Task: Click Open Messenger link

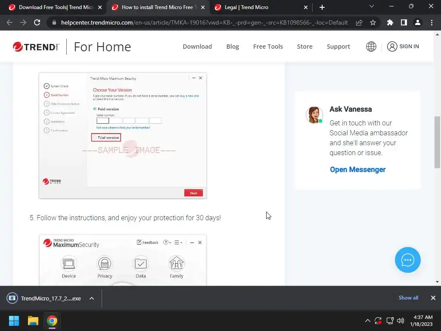Action: pyautogui.click(x=357, y=169)
